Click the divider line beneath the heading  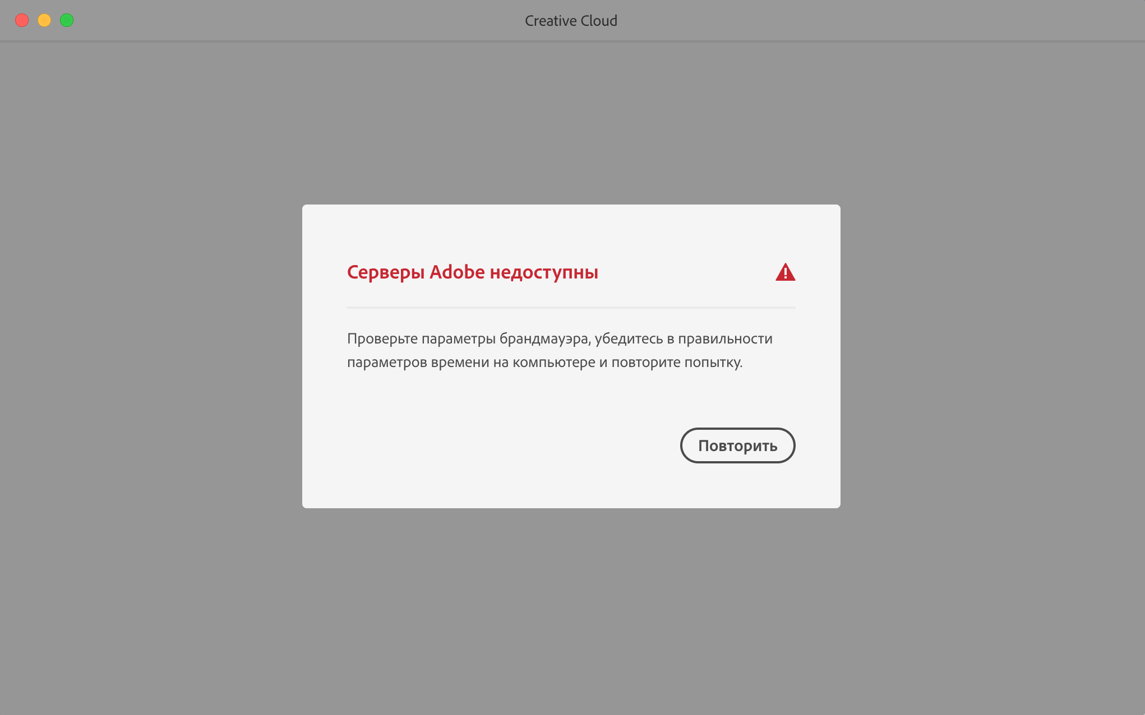click(x=571, y=307)
